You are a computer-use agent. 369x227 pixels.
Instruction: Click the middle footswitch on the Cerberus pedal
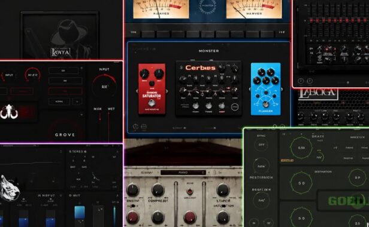[x=208, y=106]
